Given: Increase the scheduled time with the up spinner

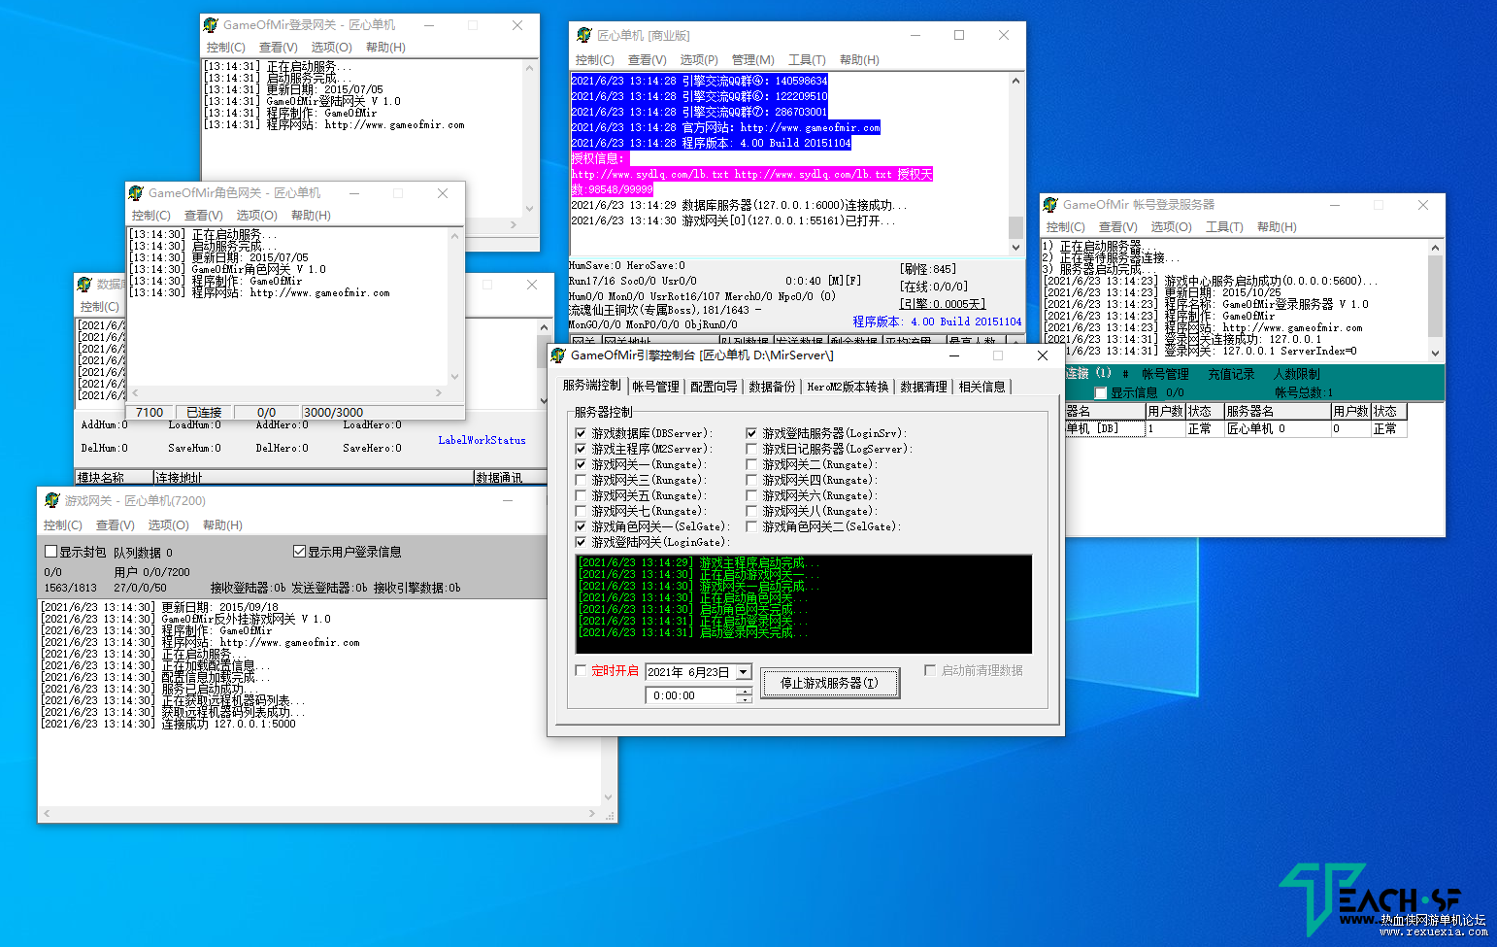Looking at the screenshot, I should pyautogui.click(x=745, y=692).
